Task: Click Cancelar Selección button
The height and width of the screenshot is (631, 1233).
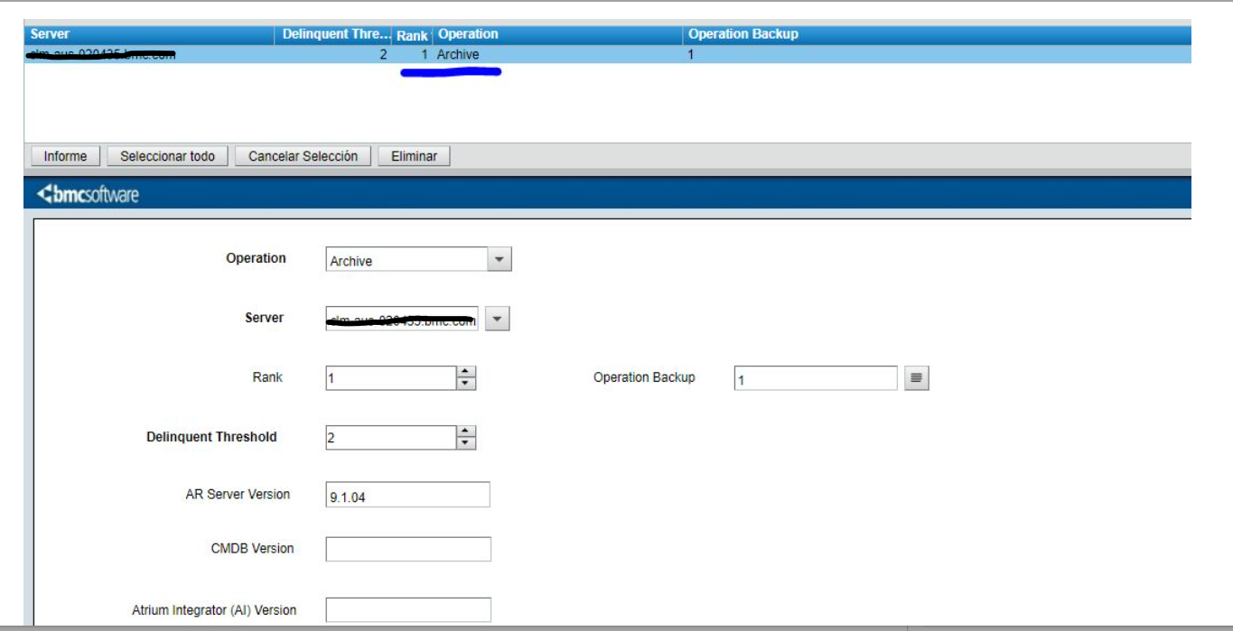Action: (x=303, y=156)
